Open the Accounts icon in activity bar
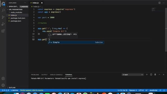The height and width of the screenshot is (94, 167). point(3,78)
